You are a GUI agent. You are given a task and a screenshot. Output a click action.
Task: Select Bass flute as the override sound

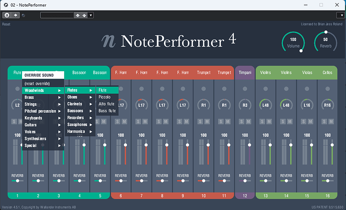(x=107, y=111)
